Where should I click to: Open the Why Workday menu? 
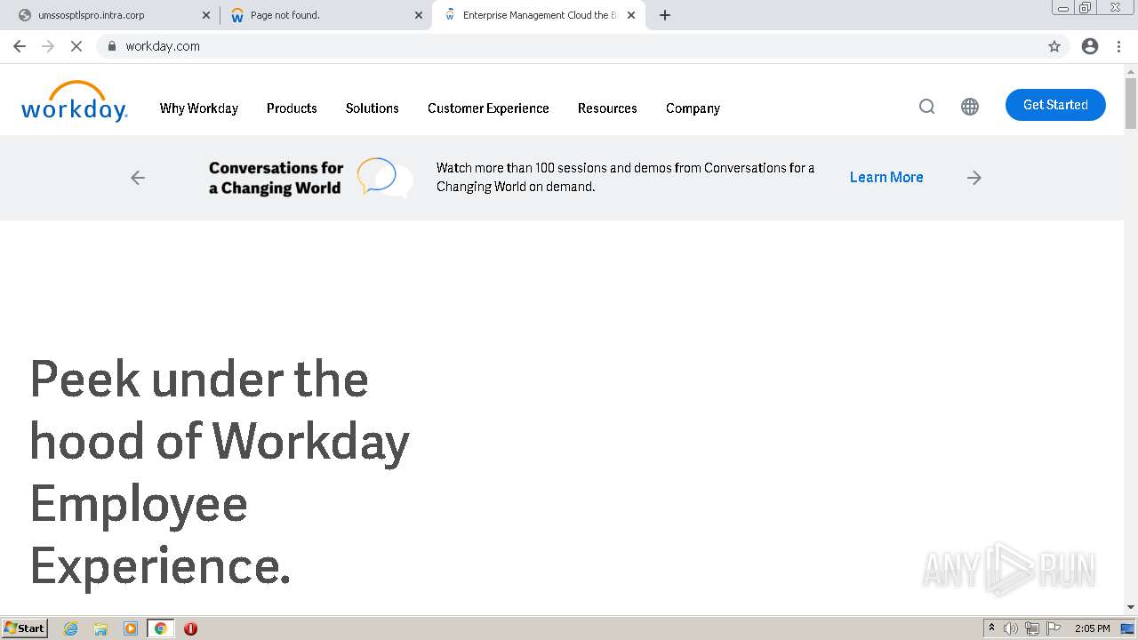pos(199,108)
